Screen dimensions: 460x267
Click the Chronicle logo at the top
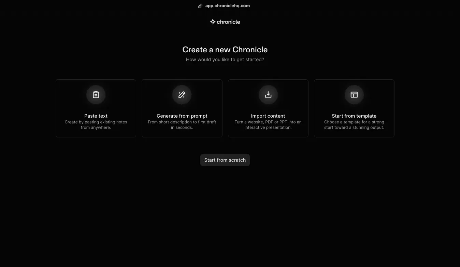click(225, 22)
